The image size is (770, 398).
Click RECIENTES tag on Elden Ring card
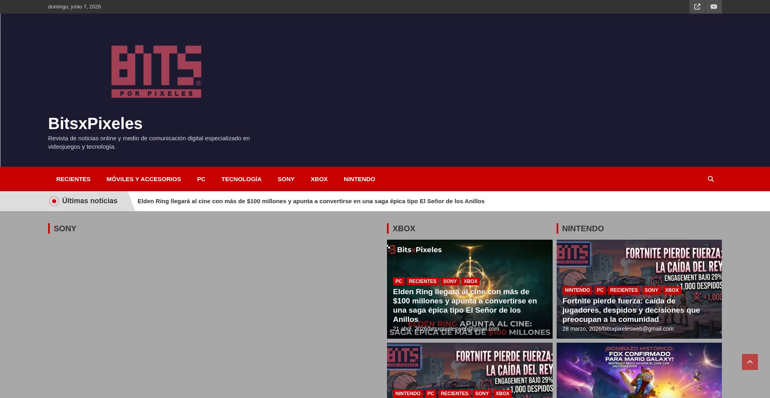pos(422,281)
